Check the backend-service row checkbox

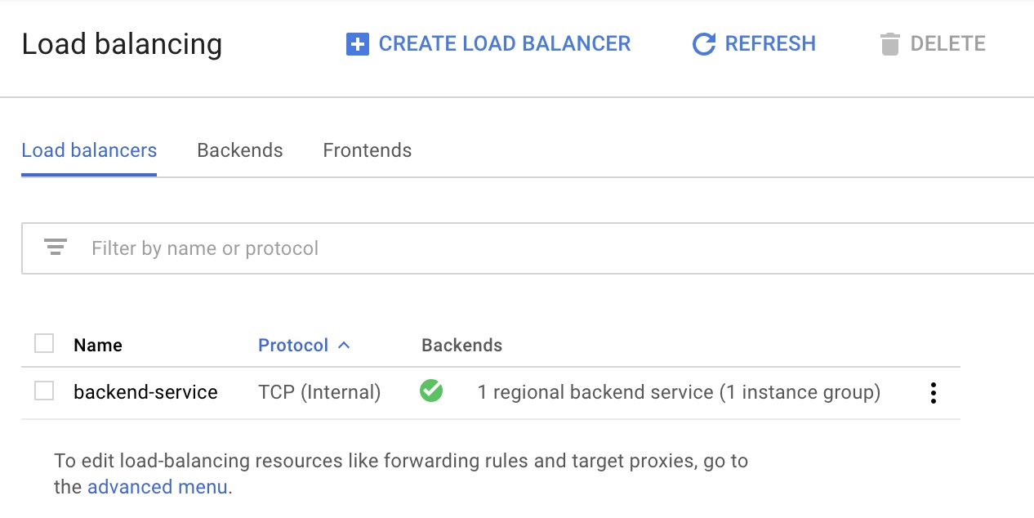(x=44, y=391)
